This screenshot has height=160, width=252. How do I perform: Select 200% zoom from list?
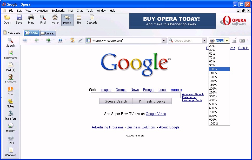click(x=219, y=89)
